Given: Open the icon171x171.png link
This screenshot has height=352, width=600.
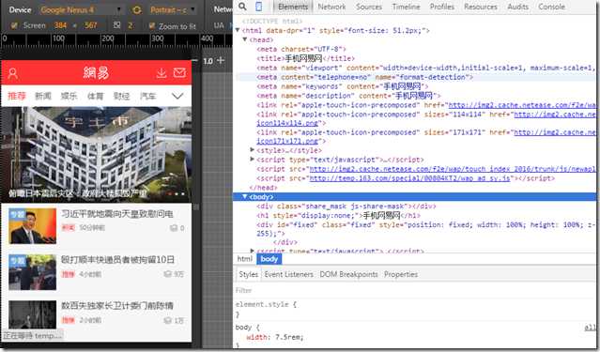Looking at the screenshot, I should [287, 141].
